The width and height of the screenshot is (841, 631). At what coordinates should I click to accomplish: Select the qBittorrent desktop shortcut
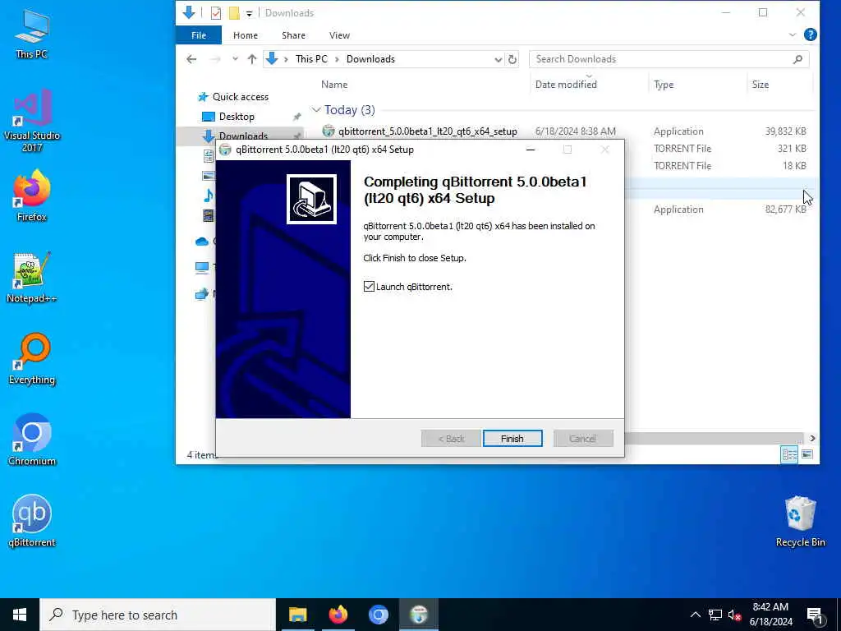click(32, 521)
